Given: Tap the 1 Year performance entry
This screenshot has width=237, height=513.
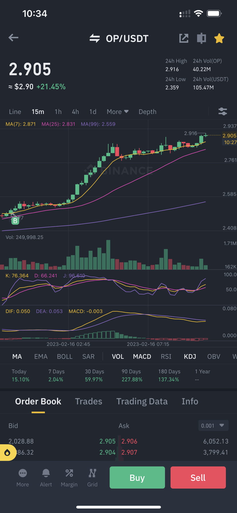Looking at the screenshot, I should click(202, 375).
